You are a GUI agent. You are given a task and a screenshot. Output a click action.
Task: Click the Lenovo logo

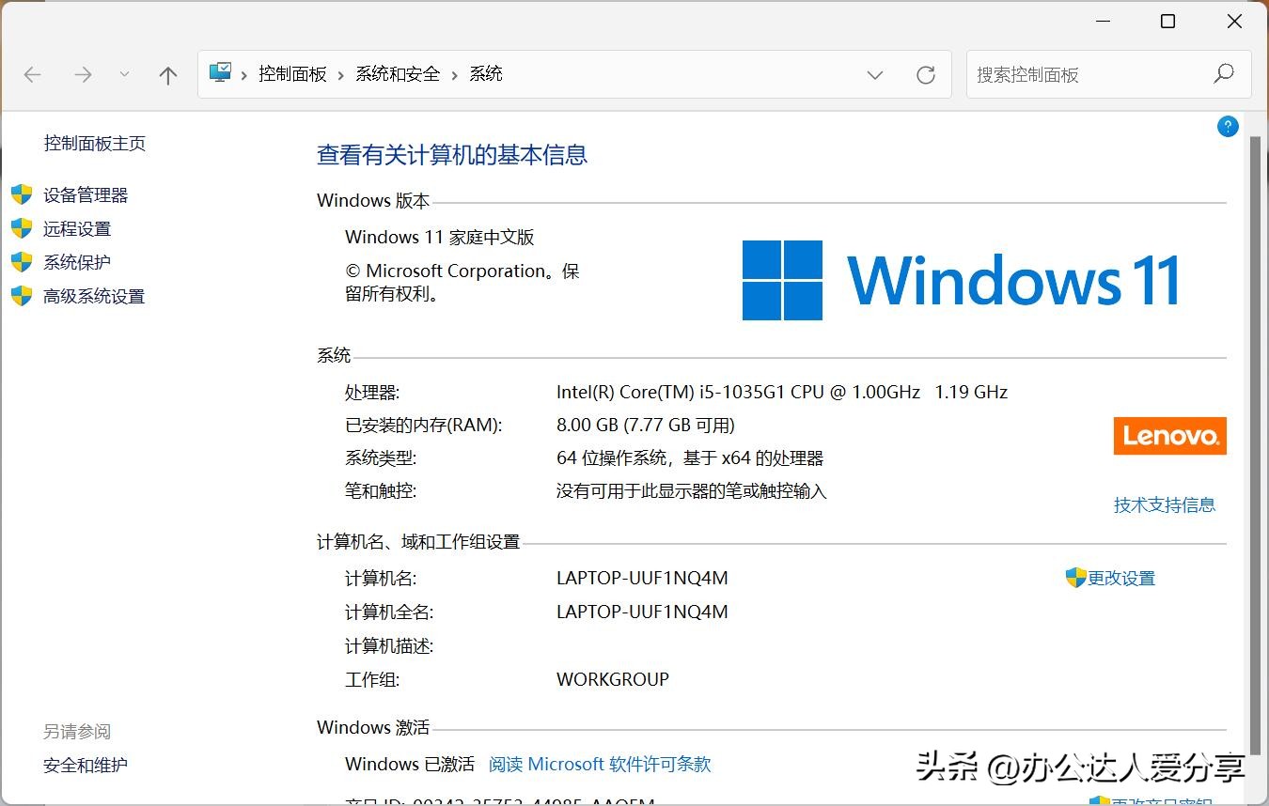(1169, 436)
